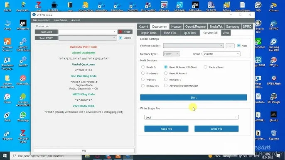The height and width of the screenshot is (160, 285).
Task: Open the Memory Type EMMC dropdown
Action: click(x=177, y=54)
